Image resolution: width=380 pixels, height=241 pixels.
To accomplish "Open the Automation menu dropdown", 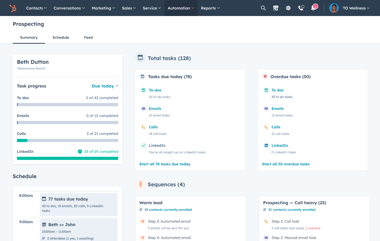I will click(x=180, y=8).
